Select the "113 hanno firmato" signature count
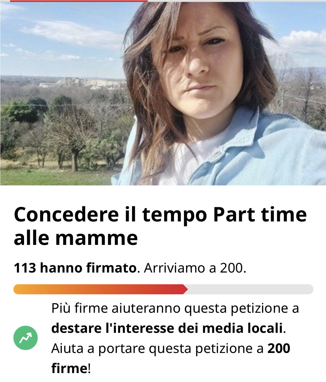 (x=75, y=268)
